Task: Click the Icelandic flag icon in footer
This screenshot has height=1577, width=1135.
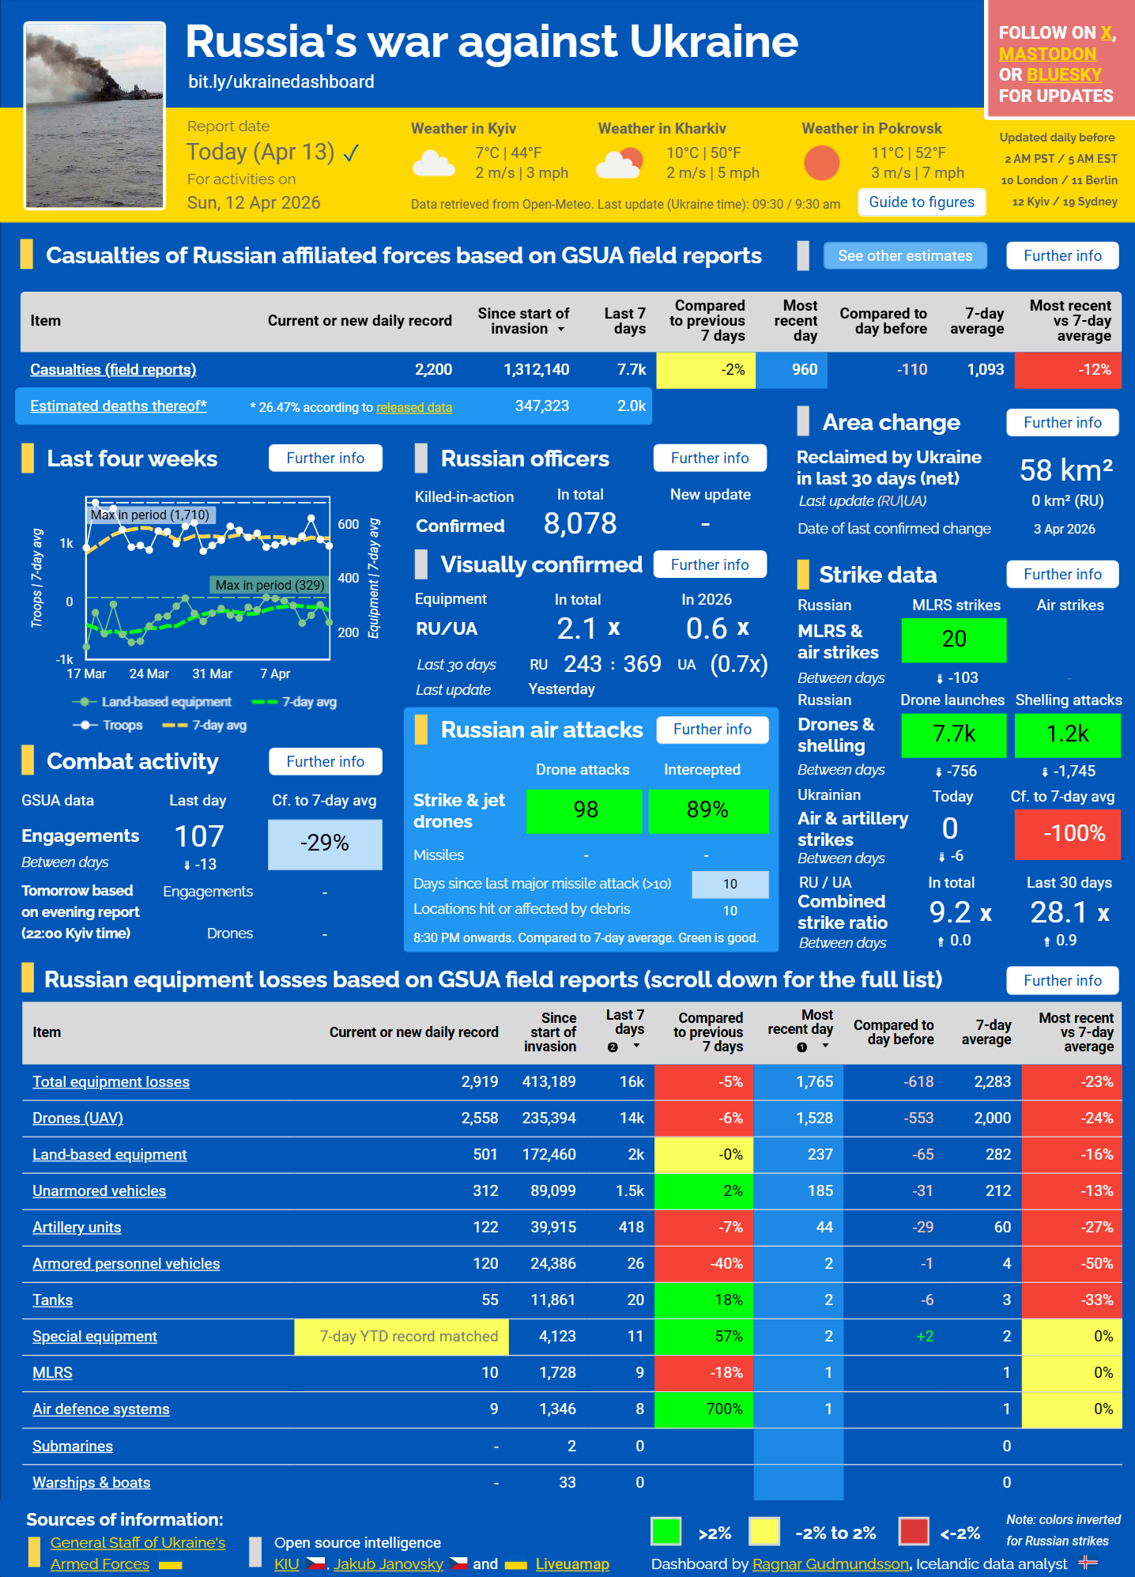Action: 1088,1562
